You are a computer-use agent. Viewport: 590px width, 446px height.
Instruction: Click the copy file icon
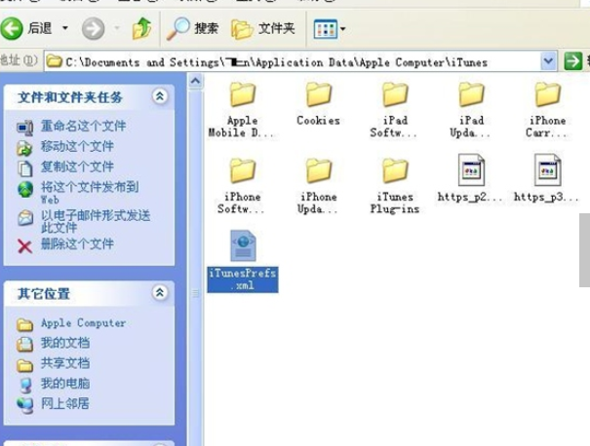(24, 168)
